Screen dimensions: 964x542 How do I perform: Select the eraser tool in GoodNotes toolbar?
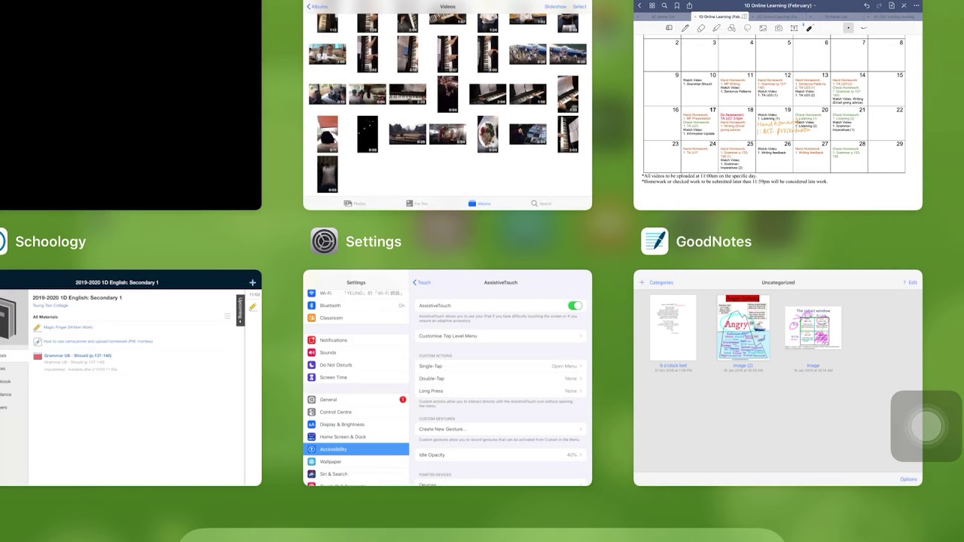click(701, 28)
